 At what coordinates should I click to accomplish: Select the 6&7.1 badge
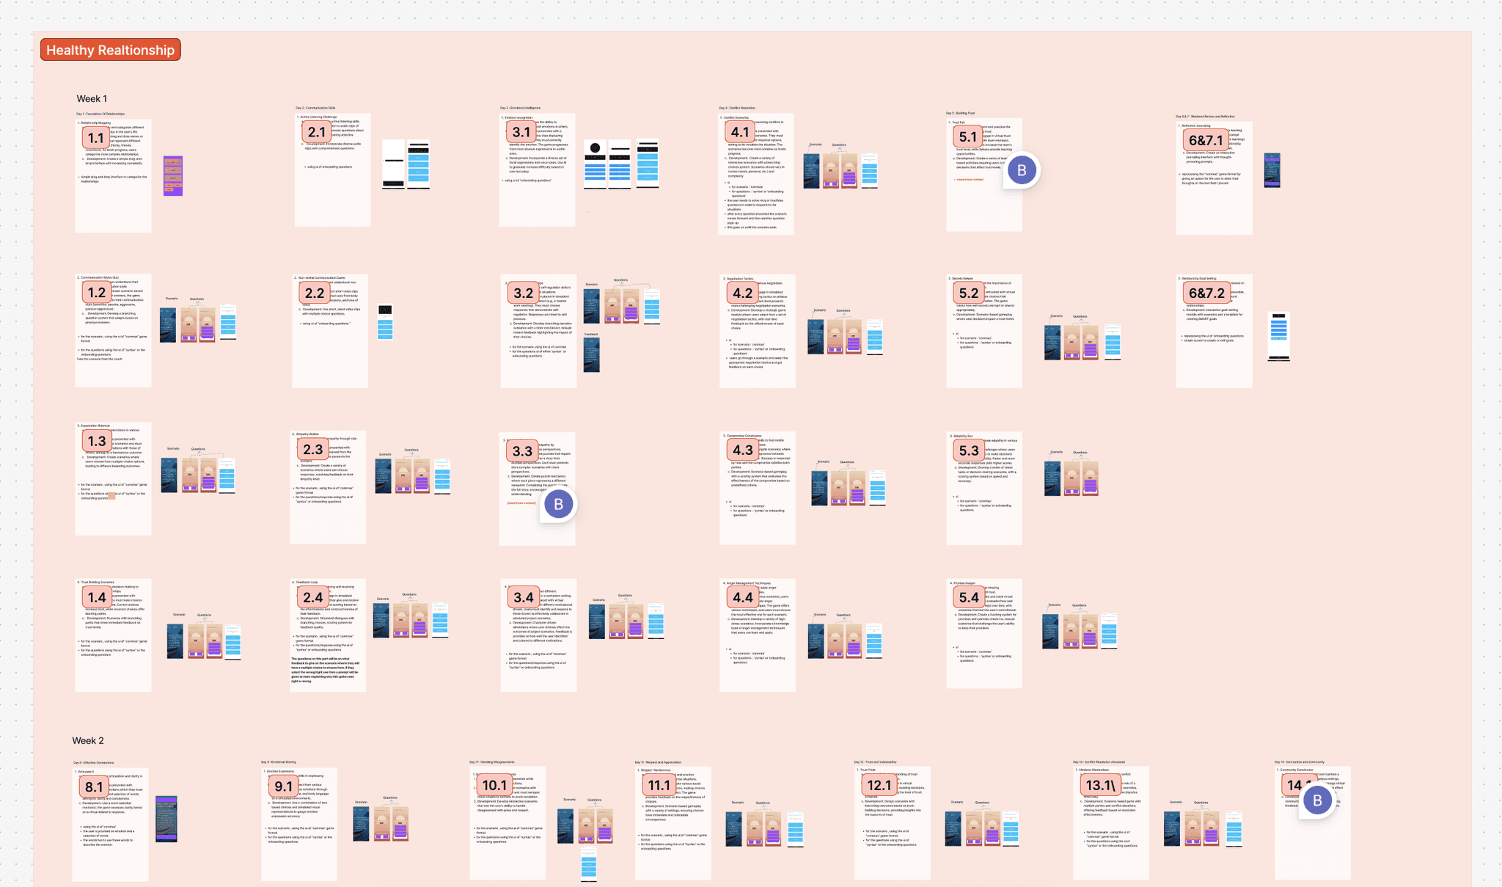click(1206, 140)
